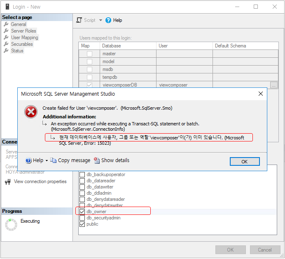Check the db_backupoperator role
Image resolution: width=285 pixels, height=259 pixels.
82,174
